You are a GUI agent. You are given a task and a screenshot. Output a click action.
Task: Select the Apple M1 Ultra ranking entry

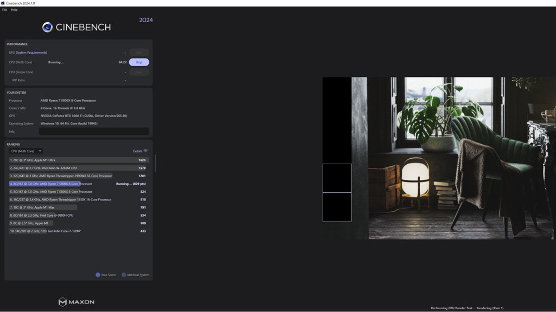point(78,160)
